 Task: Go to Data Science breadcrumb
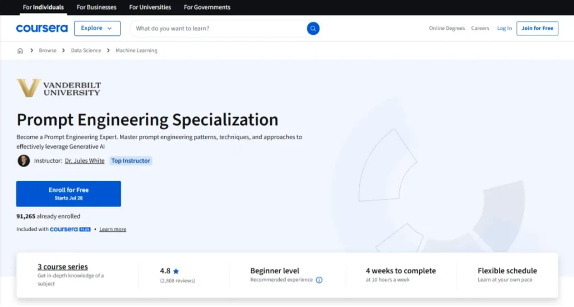(x=86, y=51)
